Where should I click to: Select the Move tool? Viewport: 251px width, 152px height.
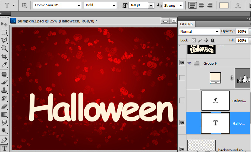pyautogui.click(x=4, y=24)
